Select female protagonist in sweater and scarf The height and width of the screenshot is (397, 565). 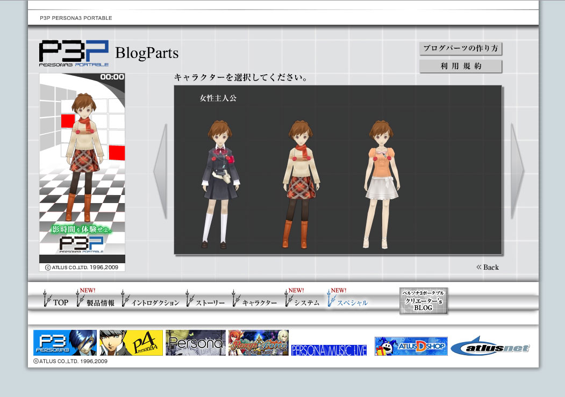click(301, 184)
